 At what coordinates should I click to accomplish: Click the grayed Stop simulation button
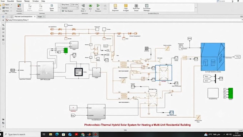(105, 6)
